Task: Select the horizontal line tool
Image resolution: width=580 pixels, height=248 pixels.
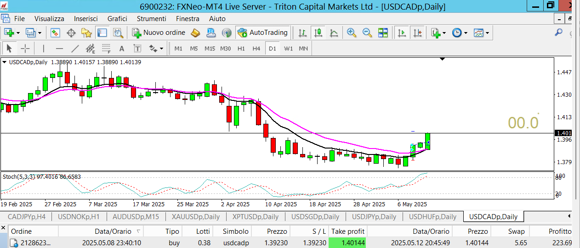Action: click(x=59, y=48)
